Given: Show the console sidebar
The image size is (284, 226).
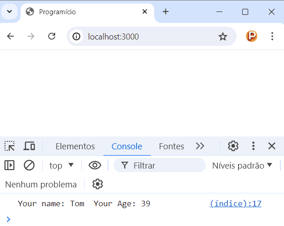Looking at the screenshot, I should pos(9,165).
